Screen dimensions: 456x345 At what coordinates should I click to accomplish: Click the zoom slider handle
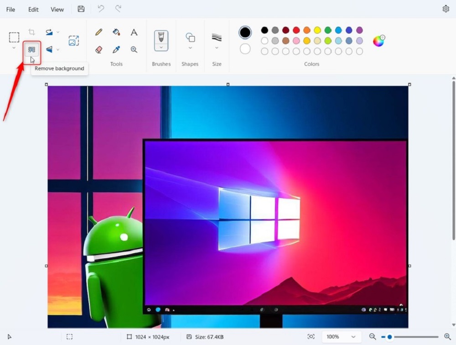[x=389, y=337]
